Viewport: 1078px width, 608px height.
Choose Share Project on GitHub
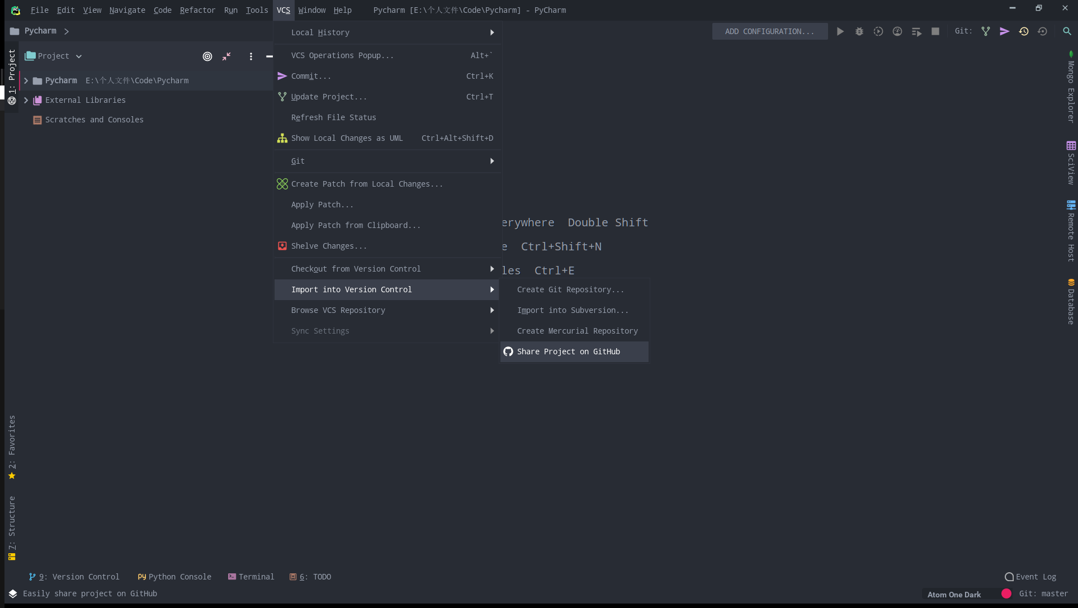[574, 351]
